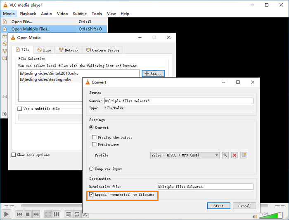The image size is (289, 220).
Task: Open the View menu
Action: click(111, 14)
